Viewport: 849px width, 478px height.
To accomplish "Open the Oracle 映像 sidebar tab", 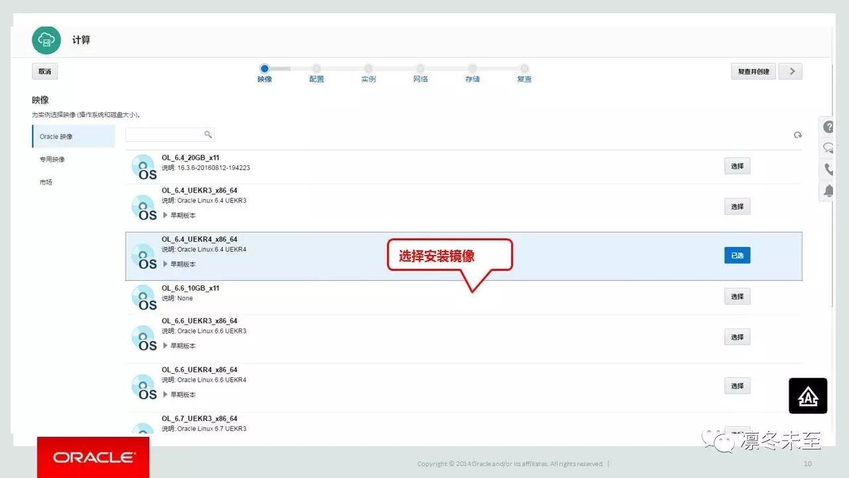I will click(74, 137).
